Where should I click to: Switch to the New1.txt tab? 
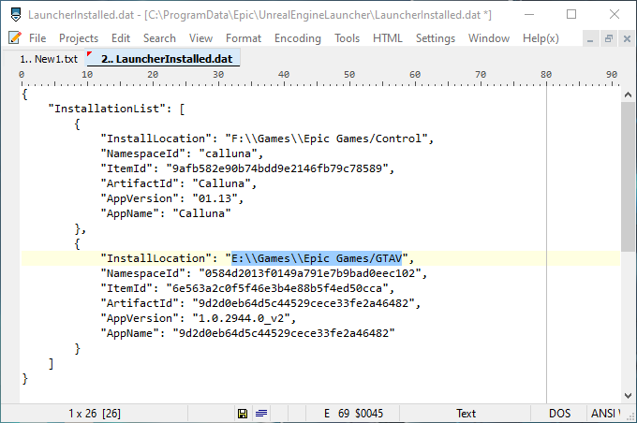pyautogui.click(x=49, y=59)
